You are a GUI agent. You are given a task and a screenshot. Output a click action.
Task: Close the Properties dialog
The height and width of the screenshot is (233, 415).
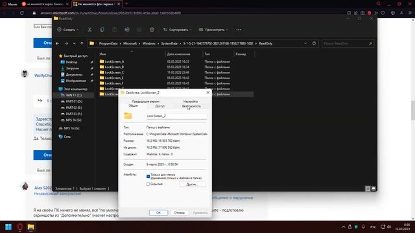click(207, 93)
